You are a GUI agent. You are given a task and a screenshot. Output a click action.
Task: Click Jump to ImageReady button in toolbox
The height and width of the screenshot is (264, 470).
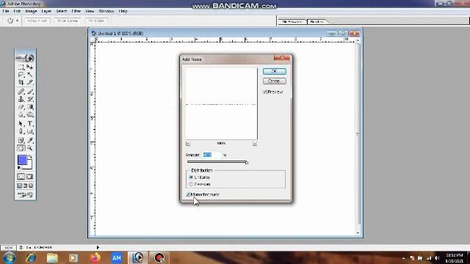pyautogui.click(x=25, y=195)
